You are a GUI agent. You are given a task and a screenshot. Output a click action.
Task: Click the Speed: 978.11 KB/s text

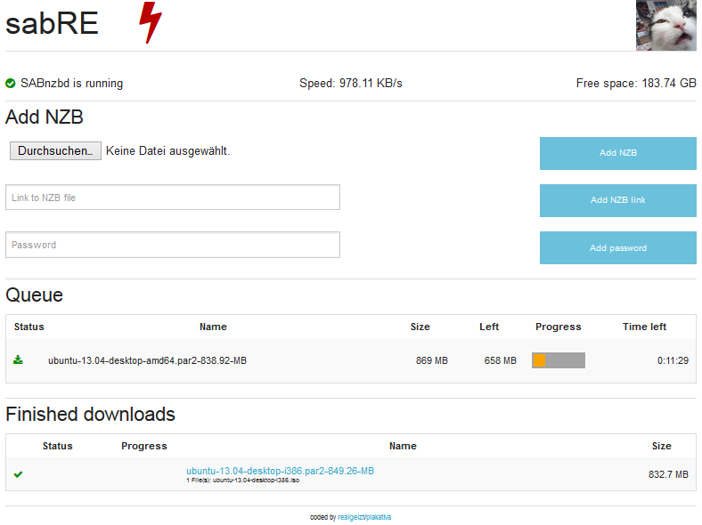[x=351, y=83]
